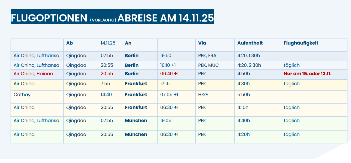351x163 pixels.
Task: Click the Aufenthalt column header
Action: [x=250, y=43]
